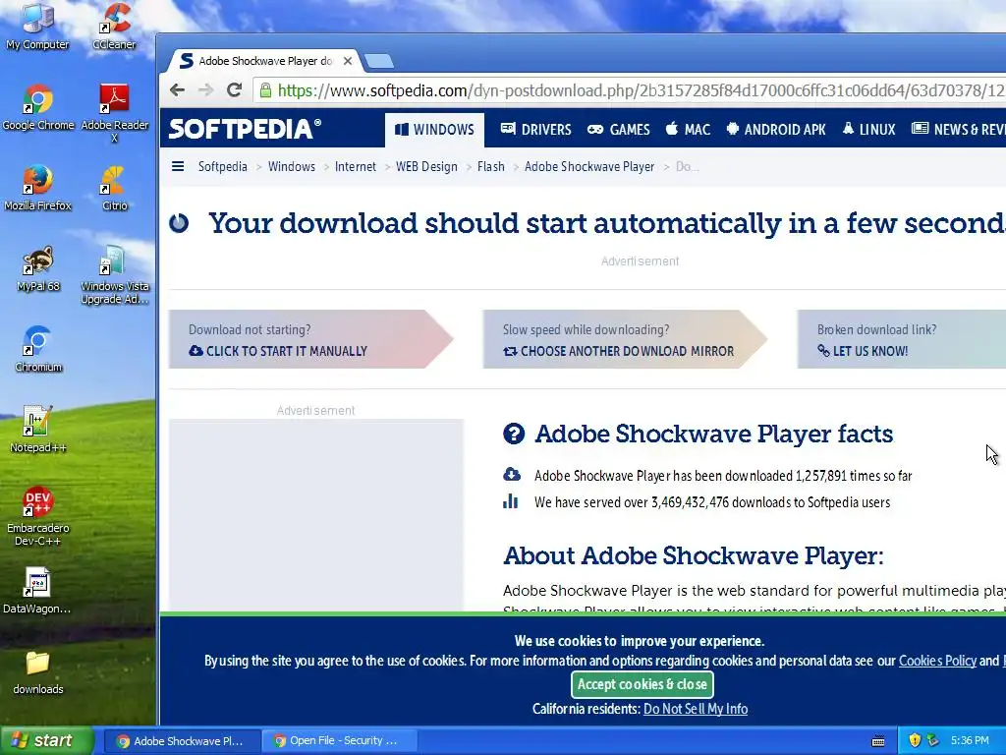
Task: Launch MyPal 68 browser shortcut
Action: [x=38, y=268]
